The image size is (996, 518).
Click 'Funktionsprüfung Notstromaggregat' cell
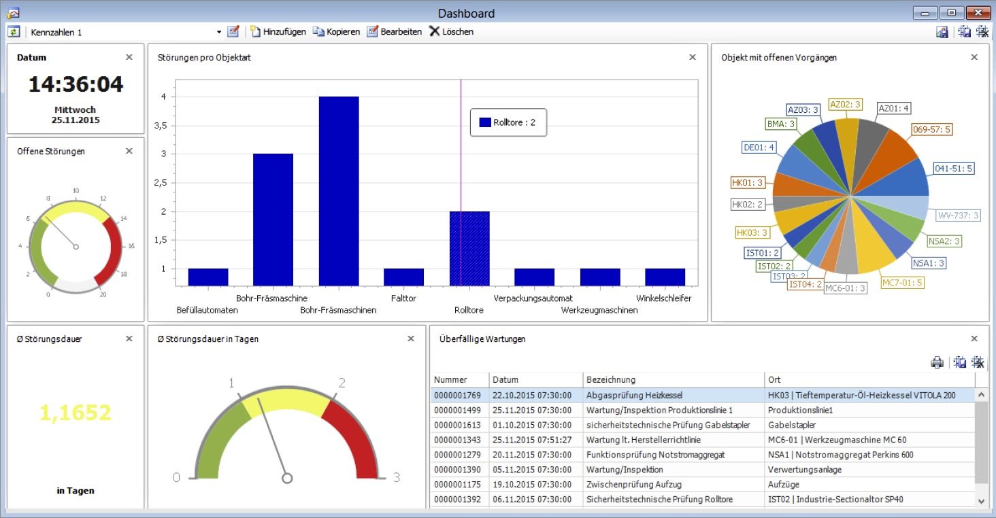(674, 455)
